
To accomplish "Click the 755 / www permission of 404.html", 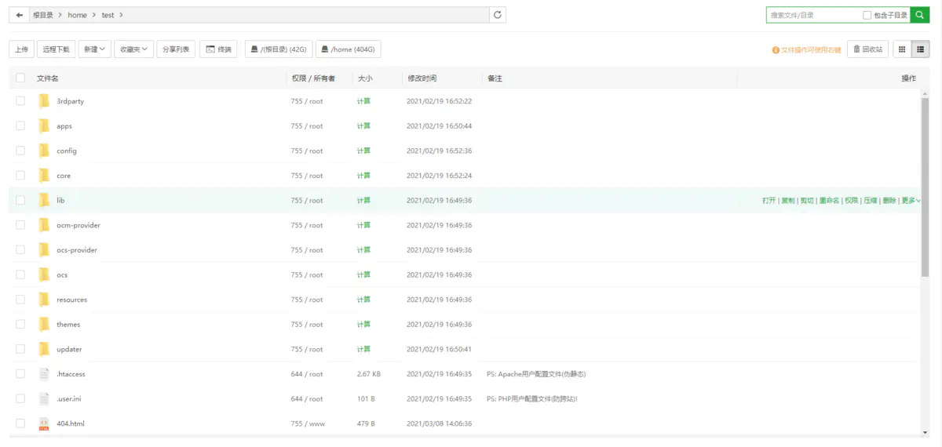I will (x=307, y=423).
